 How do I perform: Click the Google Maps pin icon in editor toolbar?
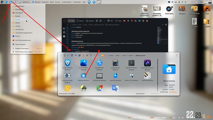(128, 21)
